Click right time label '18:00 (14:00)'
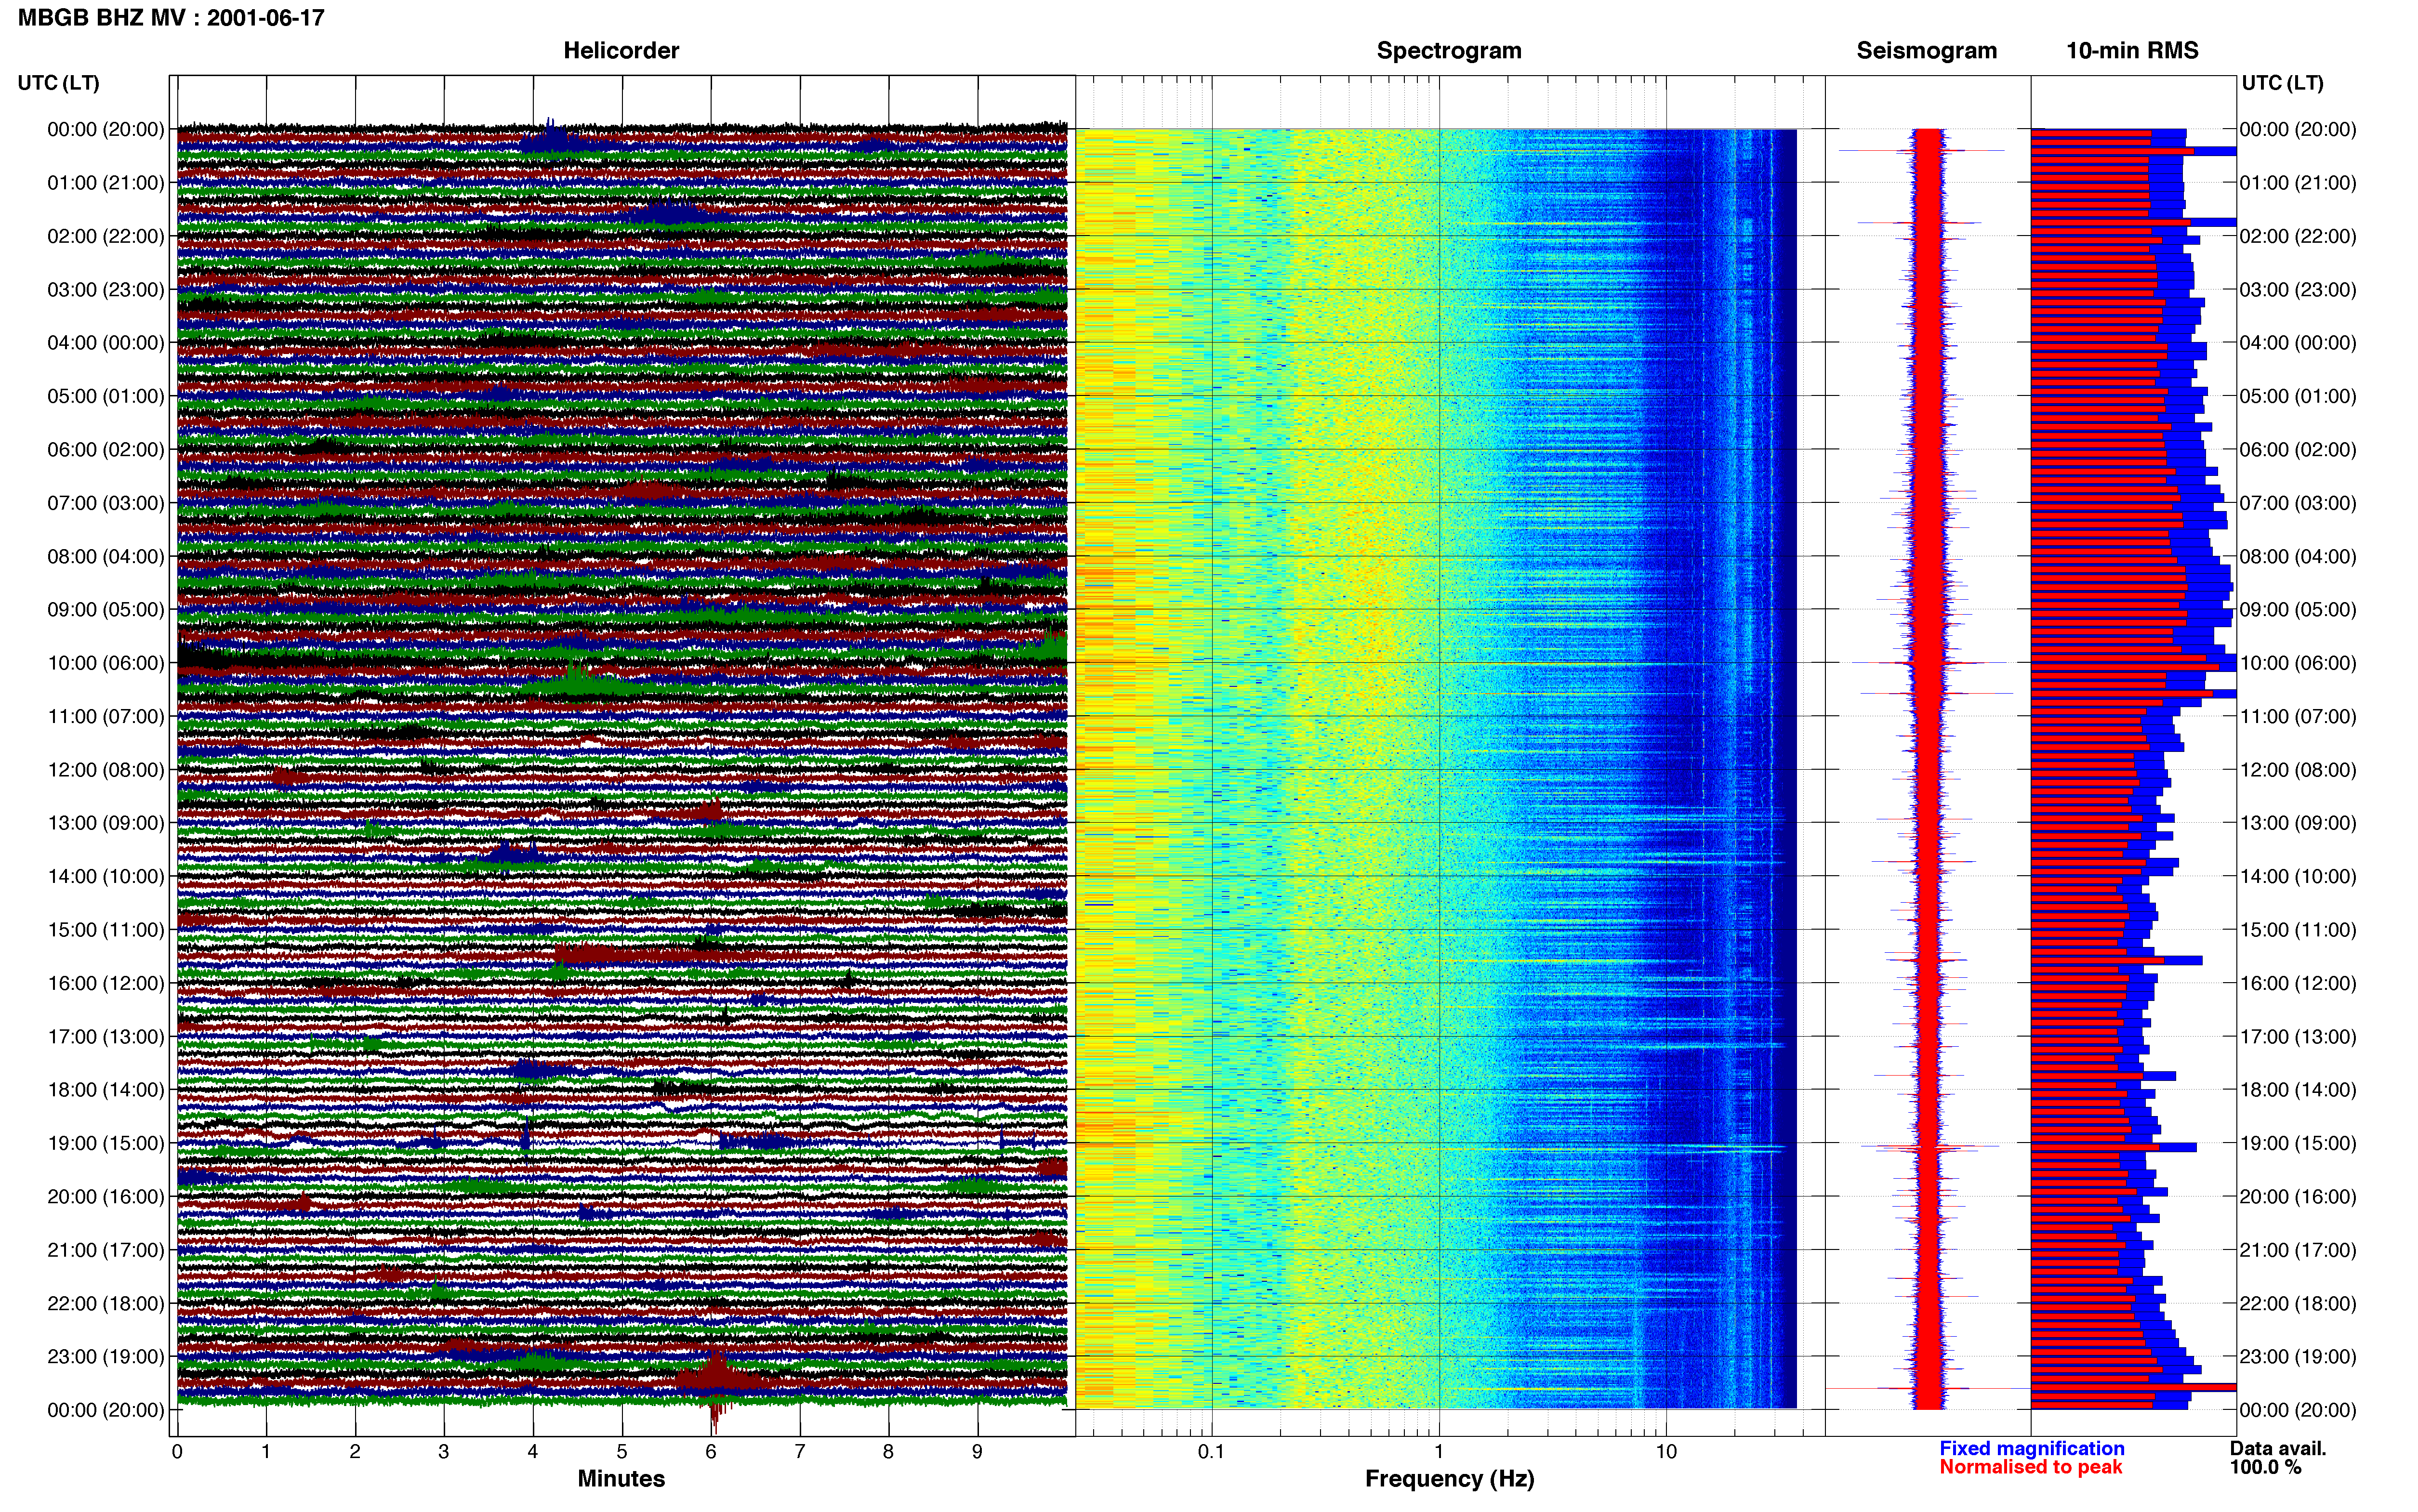The image size is (2418, 1512). pos(2298,1090)
